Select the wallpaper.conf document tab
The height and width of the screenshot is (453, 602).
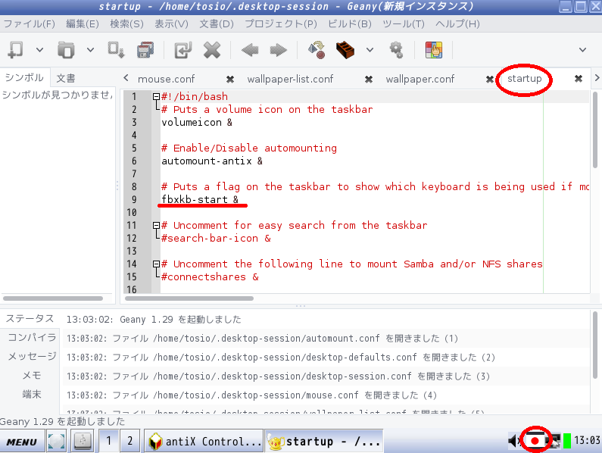tap(420, 79)
